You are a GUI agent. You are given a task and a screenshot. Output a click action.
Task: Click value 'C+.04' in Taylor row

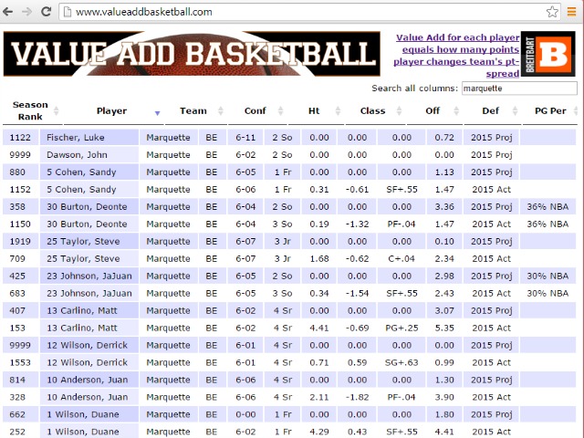tap(401, 258)
